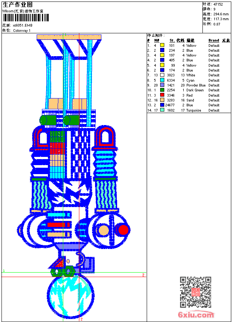Click stitch count '2254' in Dark Green row
This screenshot has width=232, height=322.
coord(171,90)
